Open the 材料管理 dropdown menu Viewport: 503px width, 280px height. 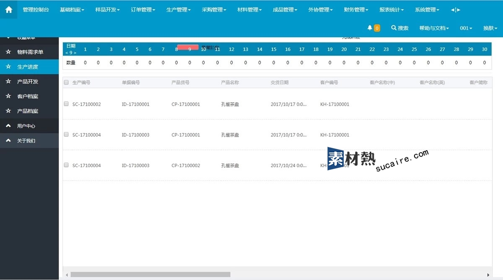coord(249,10)
